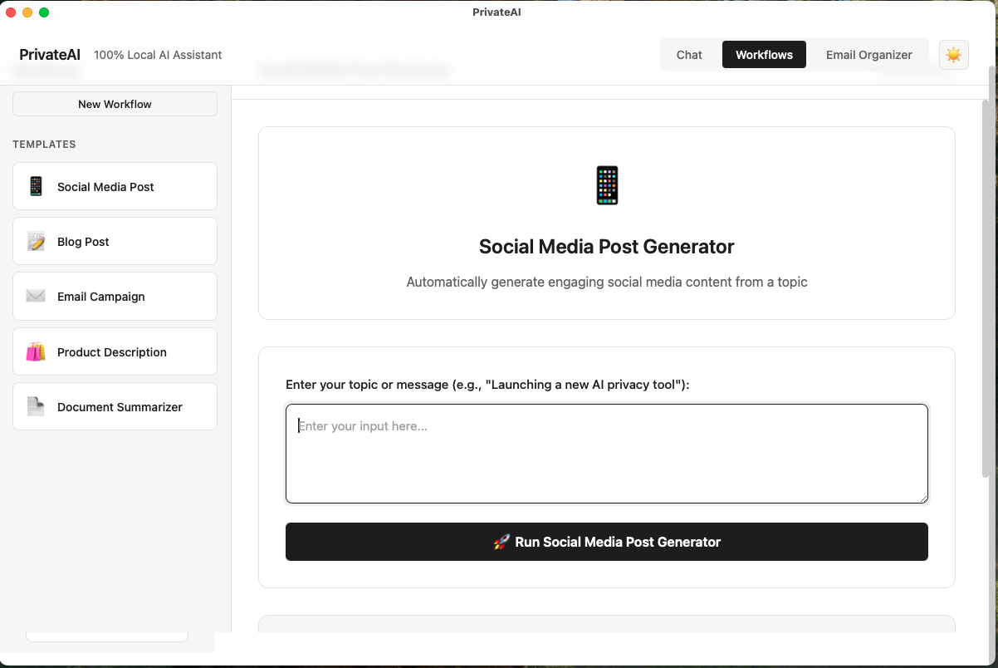Click the textarea resize handle at its corner

pos(923,497)
